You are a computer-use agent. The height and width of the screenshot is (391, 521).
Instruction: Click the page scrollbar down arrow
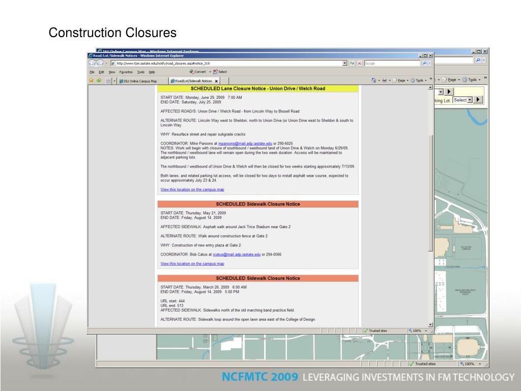pyautogui.click(x=430, y=324)
